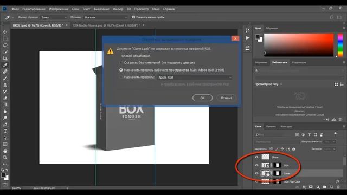Open the Color panel options menu
Viewport: 347px width, 195px height.
click(x=344, y=28)
